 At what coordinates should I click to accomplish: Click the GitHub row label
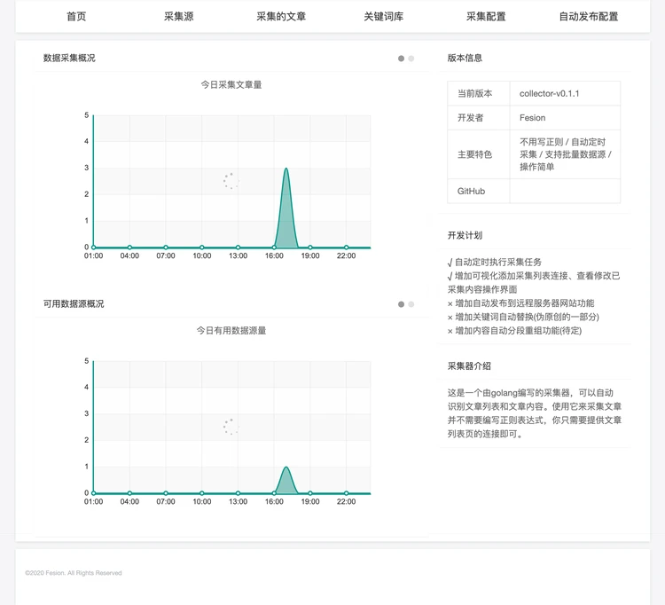(x=471, y=191)
